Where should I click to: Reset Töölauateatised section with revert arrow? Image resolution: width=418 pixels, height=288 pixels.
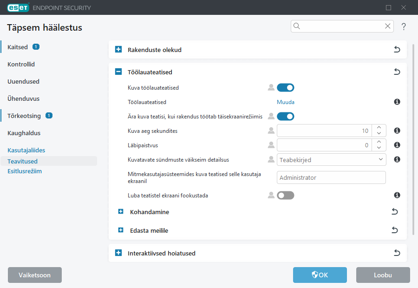[x=397, y=72]
